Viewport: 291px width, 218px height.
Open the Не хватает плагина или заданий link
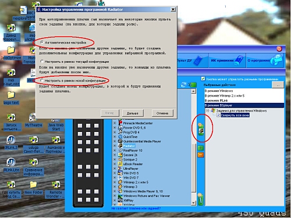coord(136,208)
